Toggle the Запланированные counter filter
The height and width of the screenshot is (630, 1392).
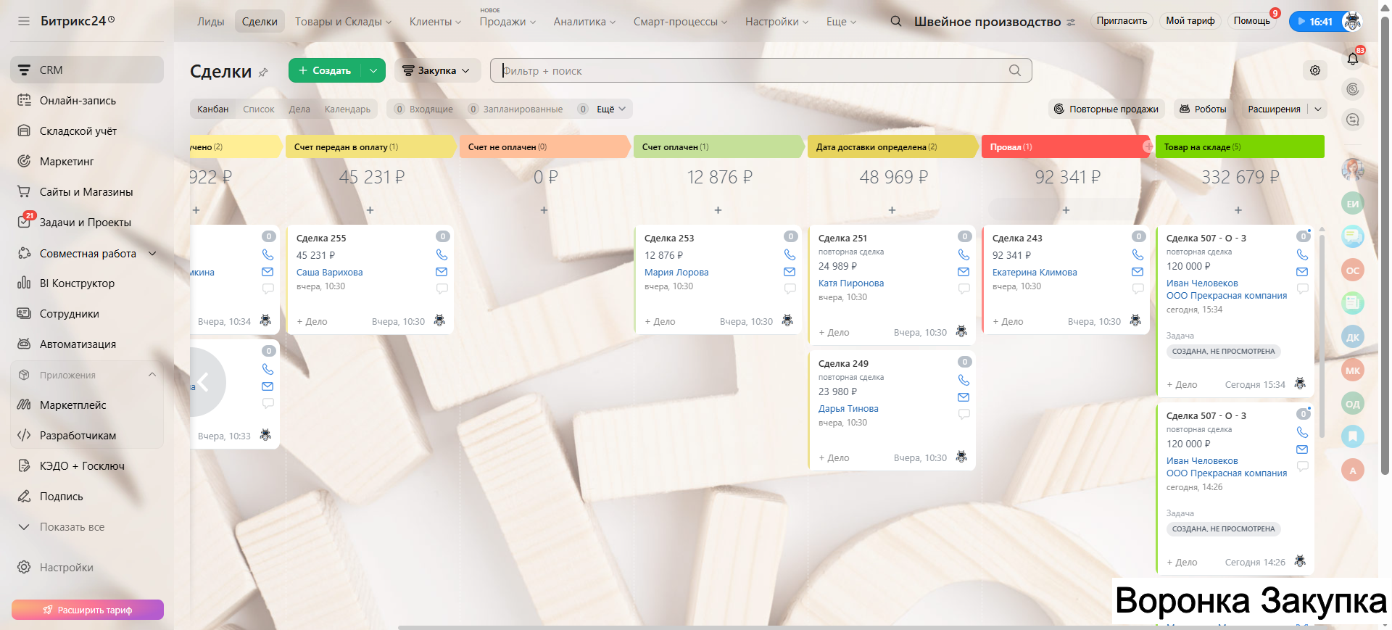click(x=515, y=109)
